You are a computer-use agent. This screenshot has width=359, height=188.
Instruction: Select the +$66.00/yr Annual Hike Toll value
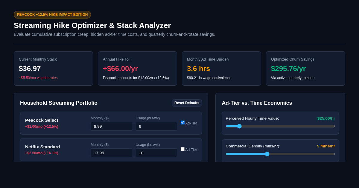click(x=120, y=69)
